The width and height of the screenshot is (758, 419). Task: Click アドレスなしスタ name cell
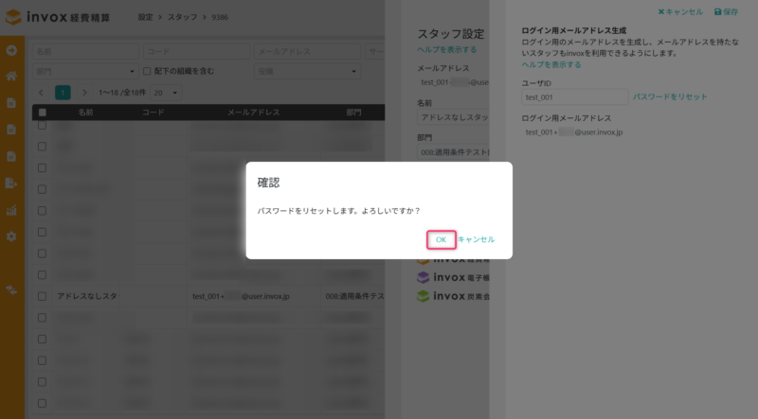[x=88, y=296]
